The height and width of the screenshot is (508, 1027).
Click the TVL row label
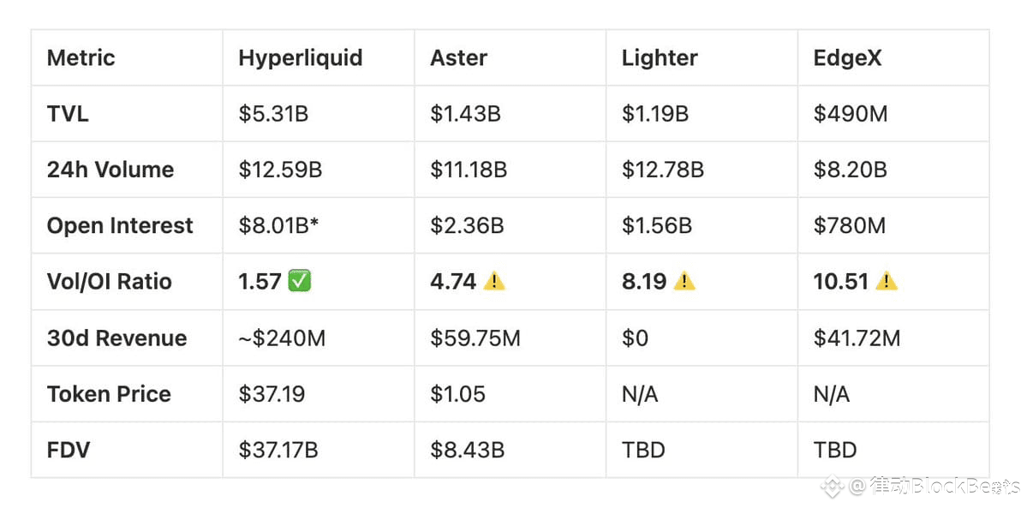click(68, 113)
